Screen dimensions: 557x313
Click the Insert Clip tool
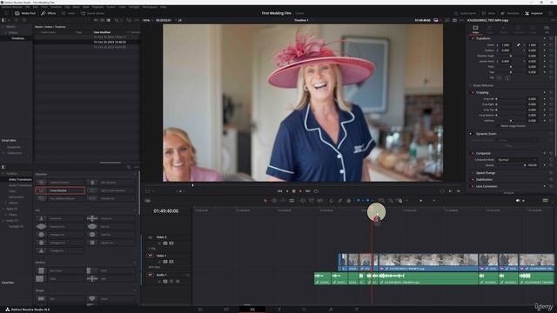coord(303,201)
